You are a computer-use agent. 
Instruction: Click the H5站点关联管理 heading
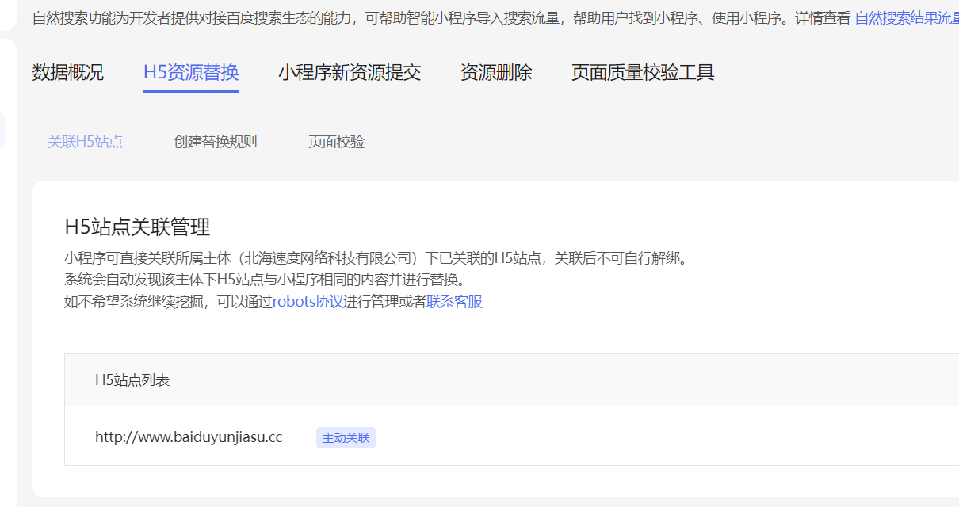coord(137,227)
